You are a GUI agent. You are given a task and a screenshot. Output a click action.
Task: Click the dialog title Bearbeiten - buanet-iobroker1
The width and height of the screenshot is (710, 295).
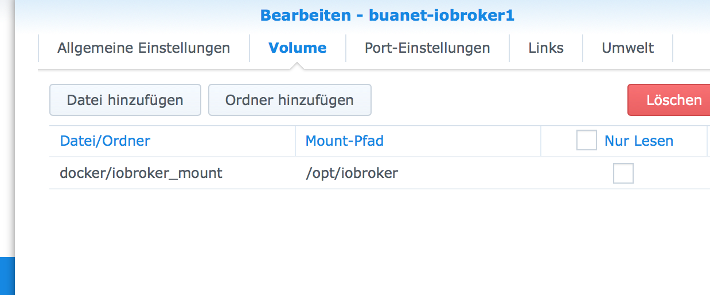coord(387,15)
